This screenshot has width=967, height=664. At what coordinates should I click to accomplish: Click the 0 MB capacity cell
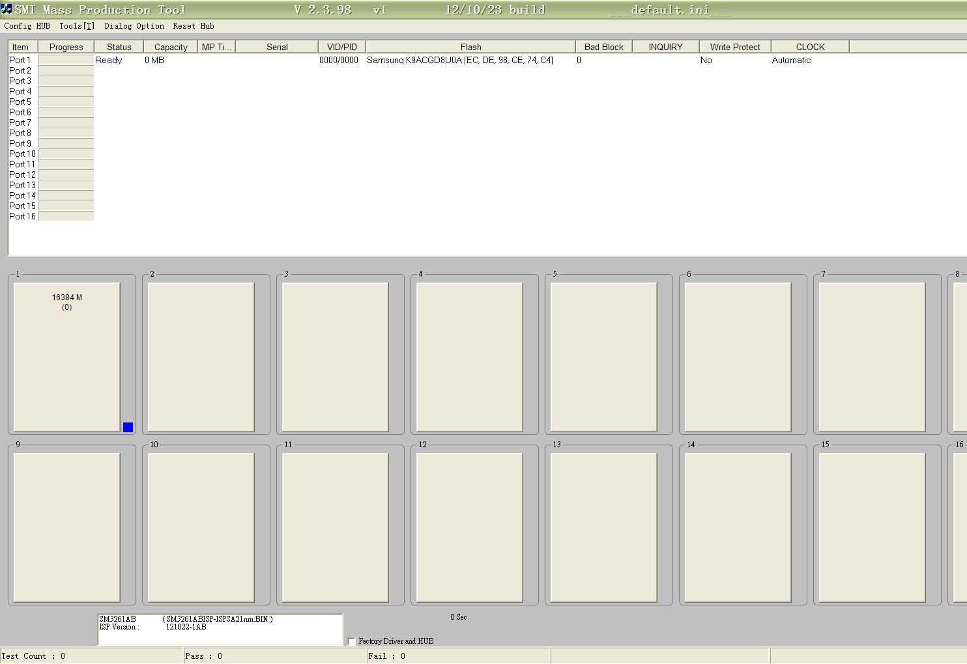(154, 60)
